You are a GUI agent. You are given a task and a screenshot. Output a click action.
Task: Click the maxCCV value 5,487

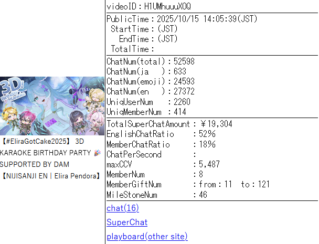click(x=209, y=164)
